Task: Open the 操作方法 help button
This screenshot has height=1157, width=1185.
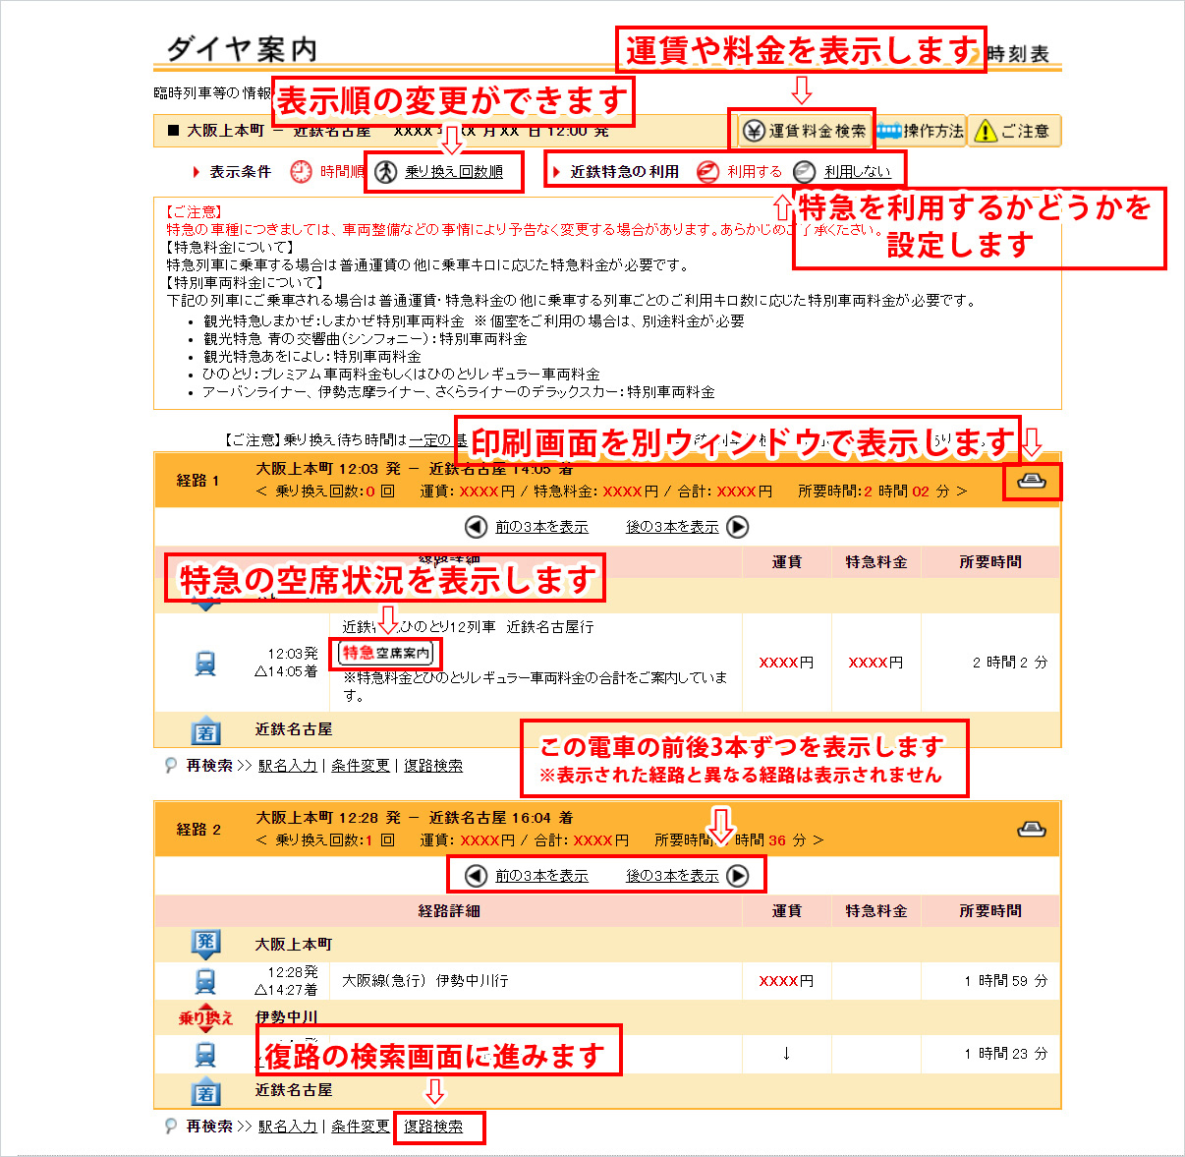Action: 921,131
